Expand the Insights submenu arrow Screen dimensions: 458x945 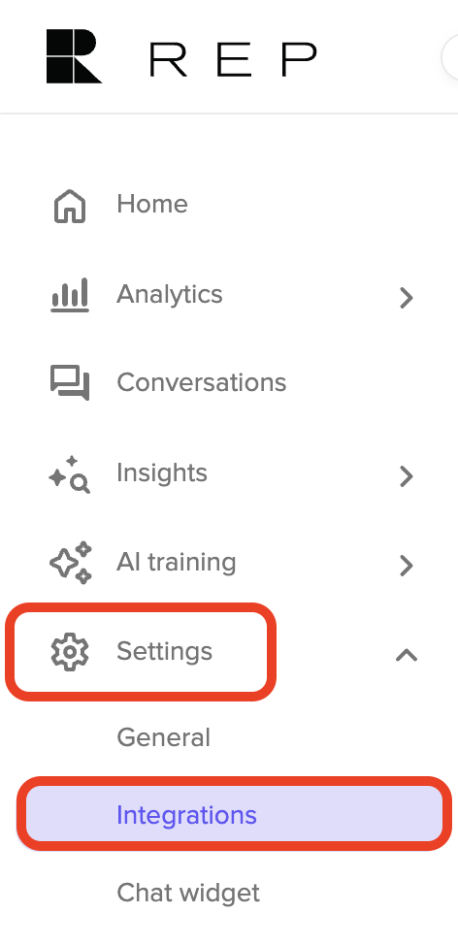[407, 476]
